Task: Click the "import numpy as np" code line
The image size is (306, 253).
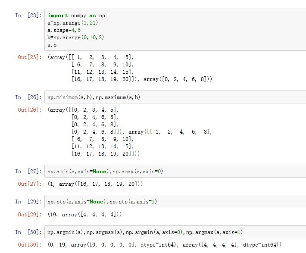Action: click(76, 16)
